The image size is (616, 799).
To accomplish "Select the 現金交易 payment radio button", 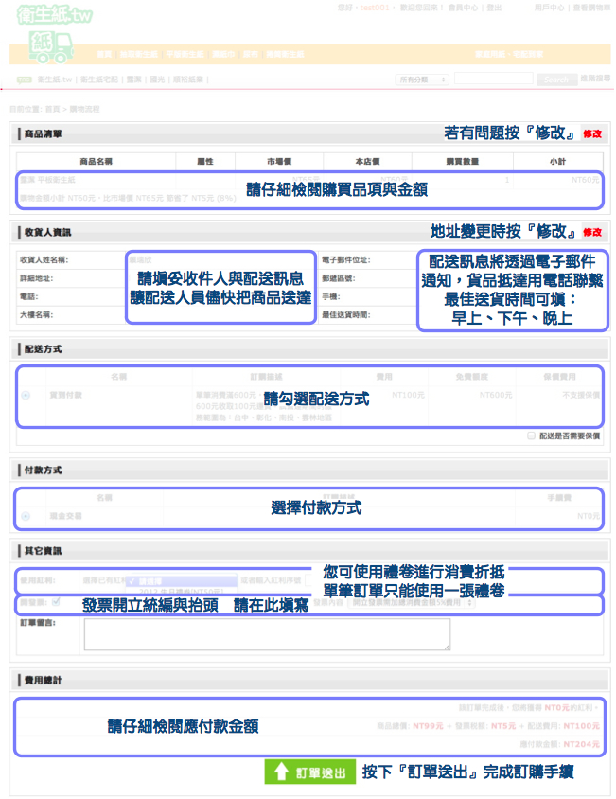I will coord(26,516).
